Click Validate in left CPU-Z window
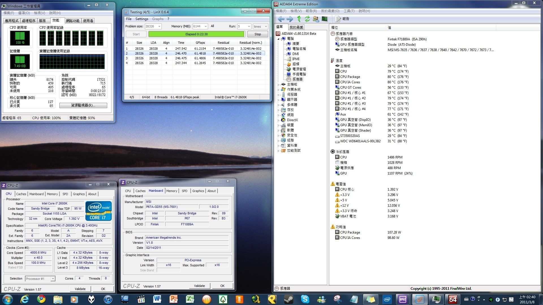 coord(80,289)
